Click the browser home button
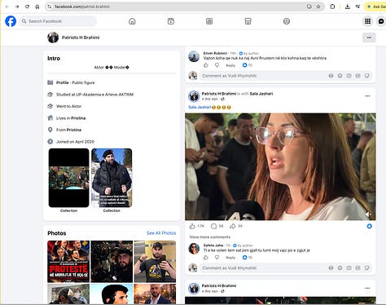This screenshot has width=386, height=305. coord(37,7)
